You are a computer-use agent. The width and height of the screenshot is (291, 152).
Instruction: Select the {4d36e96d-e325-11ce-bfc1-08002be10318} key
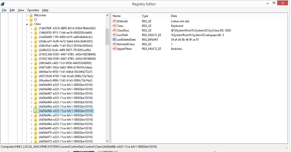[66, 120]
